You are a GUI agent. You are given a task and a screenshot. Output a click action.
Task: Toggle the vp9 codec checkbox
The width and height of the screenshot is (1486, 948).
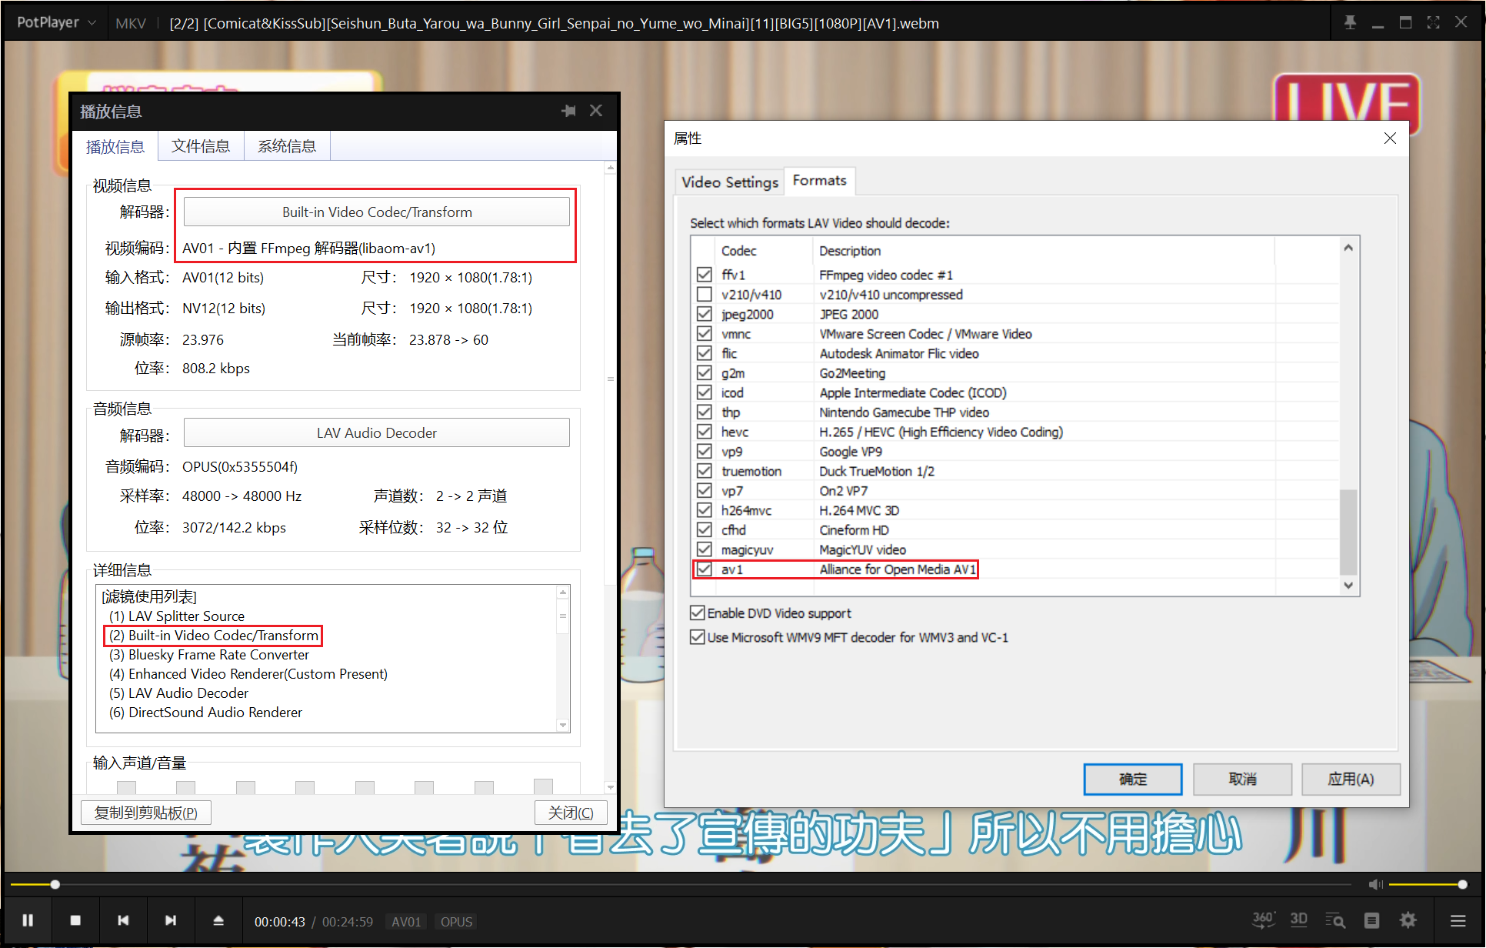[704, 451]
